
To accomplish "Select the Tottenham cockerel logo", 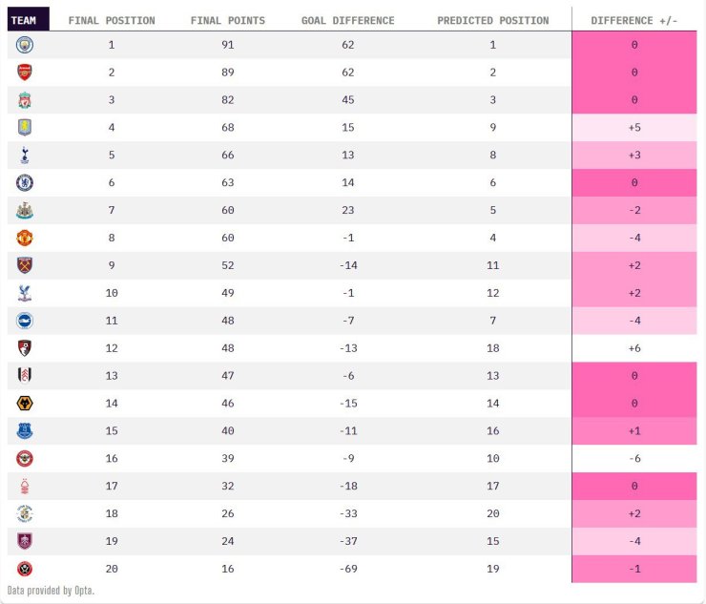I will [25, 155].
